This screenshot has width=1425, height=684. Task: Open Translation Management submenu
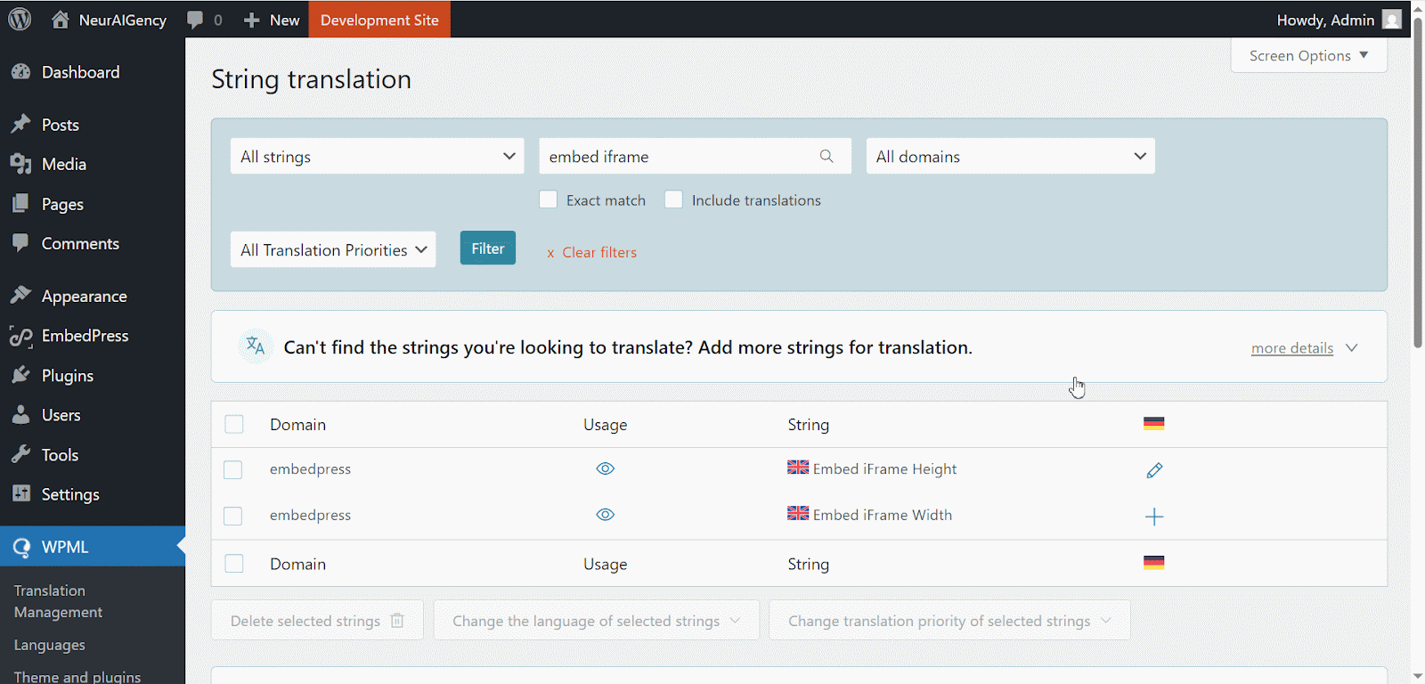(58, 601)
